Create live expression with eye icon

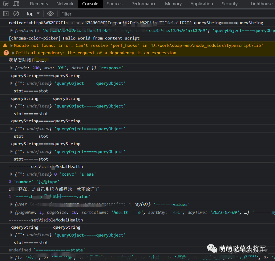(50, 14)
